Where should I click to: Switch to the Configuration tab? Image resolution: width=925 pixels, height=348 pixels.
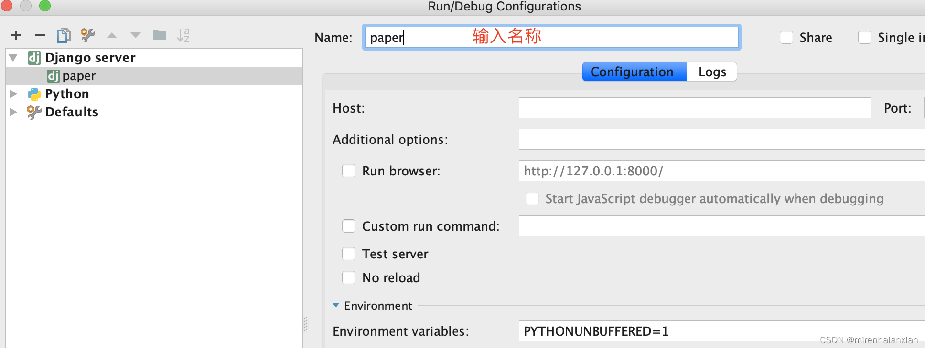click(x=635, y=72)
